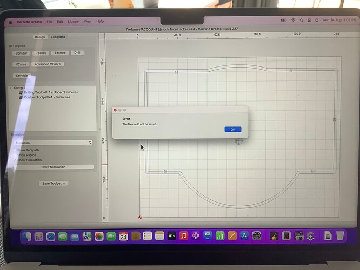Image resolution: width=360 pixels, height=270 pixels.
Task: Open Keynote from the Dock
Action: [208, 235]
